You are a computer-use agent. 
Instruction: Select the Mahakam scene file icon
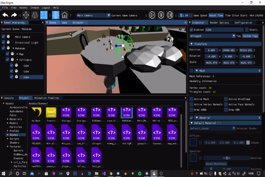tap(127, 112)
